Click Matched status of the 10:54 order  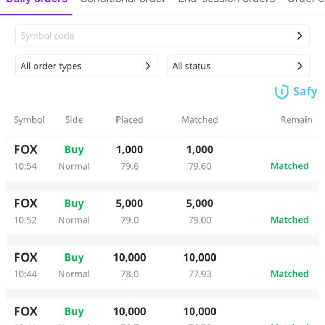click(x=289, y=166)
